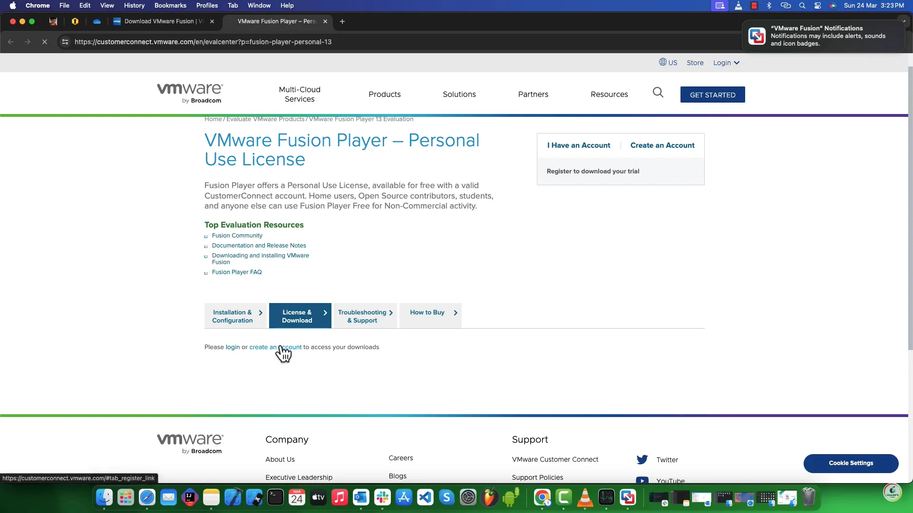
Task: Open Microsoft Outlook from the dock
Action: [361, 497]
